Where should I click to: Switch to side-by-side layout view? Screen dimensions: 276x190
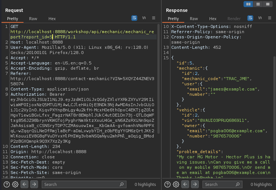click(x=248, y=4)
